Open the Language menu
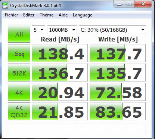Screen dimensions: 155x139 [83, 15]
